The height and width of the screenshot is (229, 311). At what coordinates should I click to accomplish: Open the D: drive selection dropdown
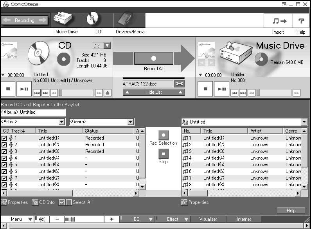(107, 45)
